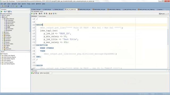Expand the Triggers node

[3, 45]
